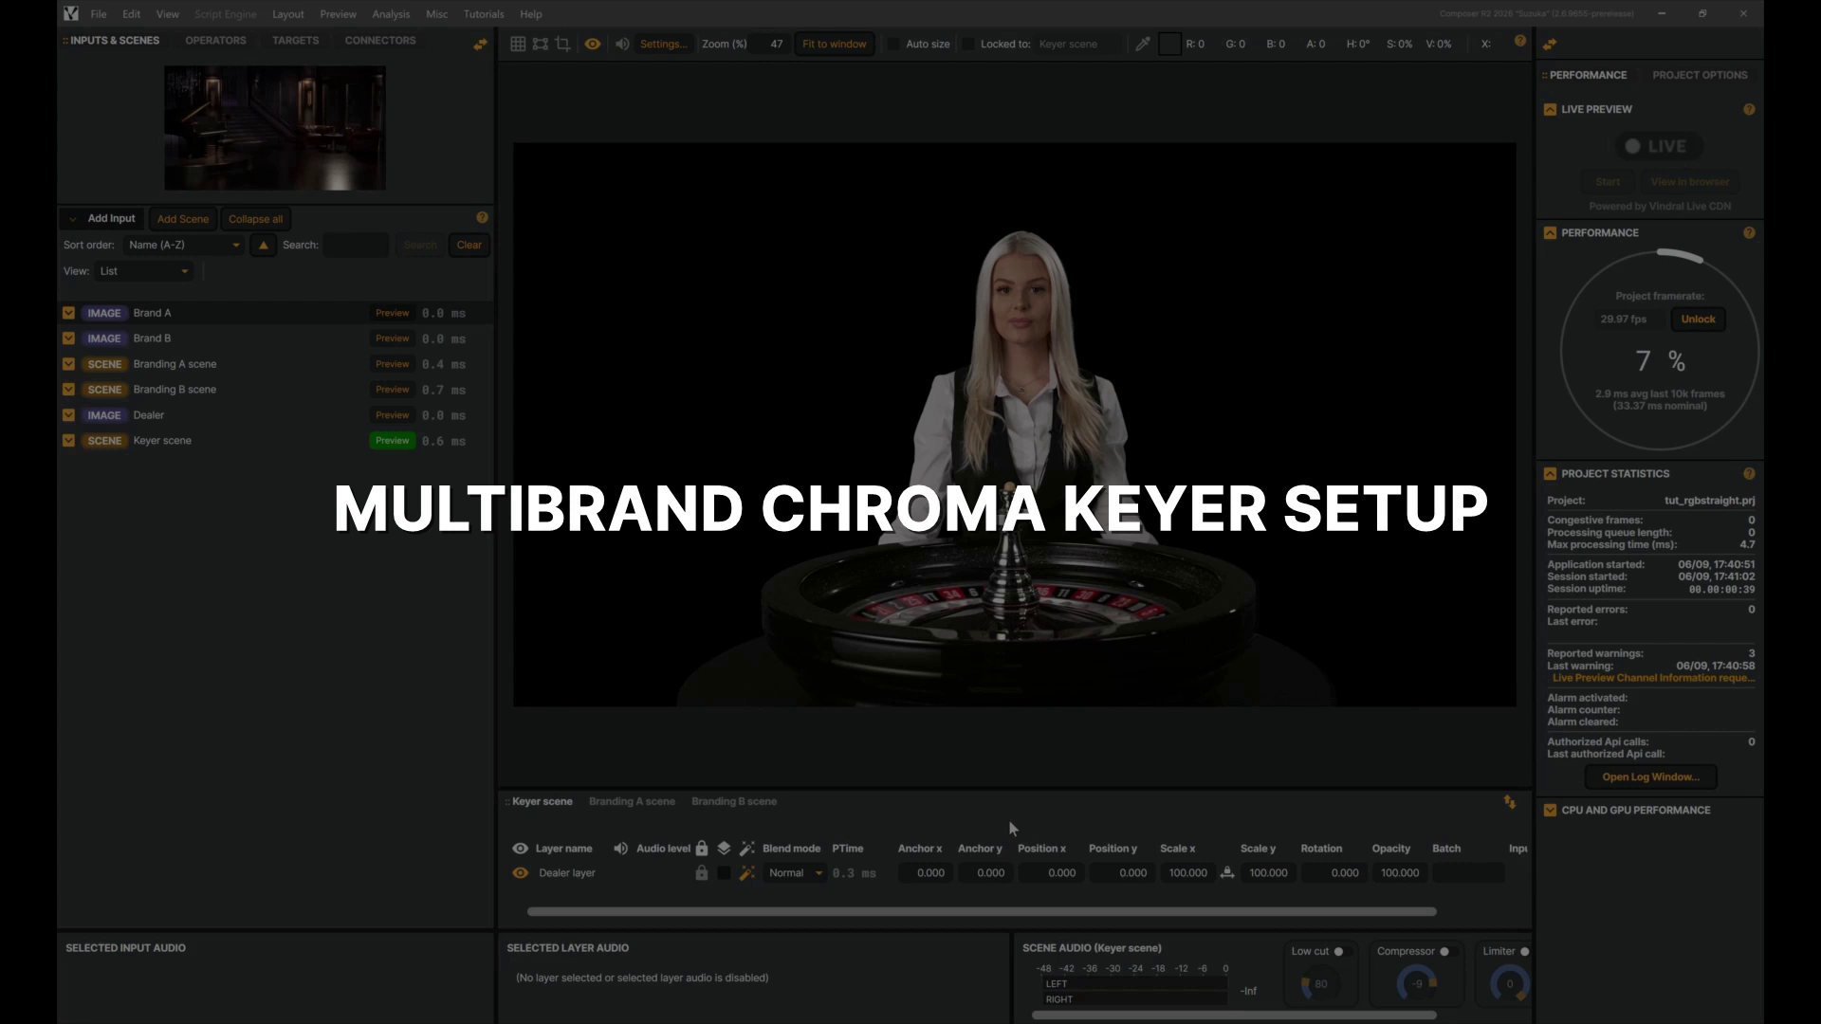Switch to the Project Options tab

coord(1700,75)
